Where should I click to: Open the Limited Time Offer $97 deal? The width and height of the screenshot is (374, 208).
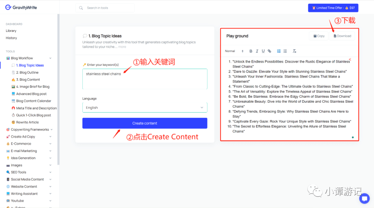click(x=333, y=8)
